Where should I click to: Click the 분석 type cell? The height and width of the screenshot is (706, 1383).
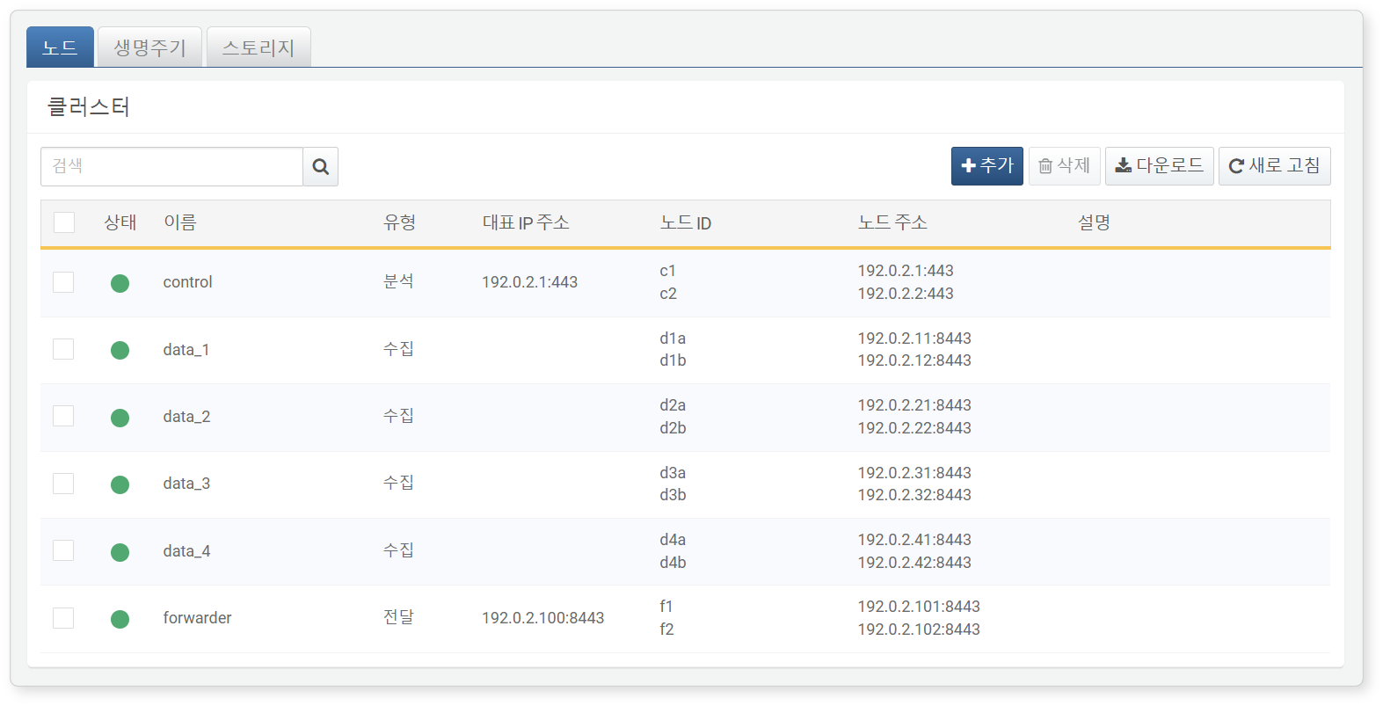(398, 281)
